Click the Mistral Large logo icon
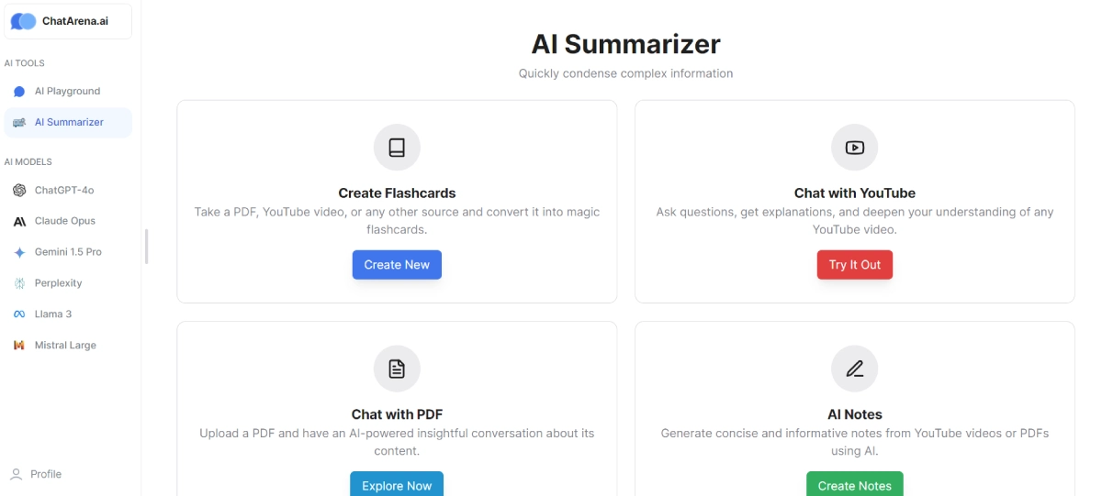The width and height of the screenshot is (1102, 496). click(x=19, y=346)
